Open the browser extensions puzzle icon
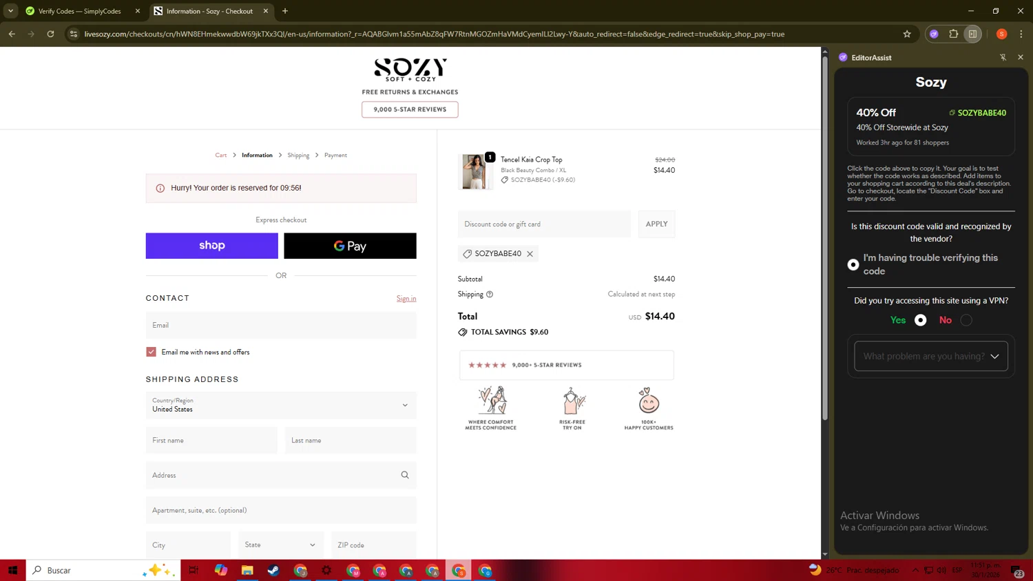The image size is (1033, 581). coord(954,34)
